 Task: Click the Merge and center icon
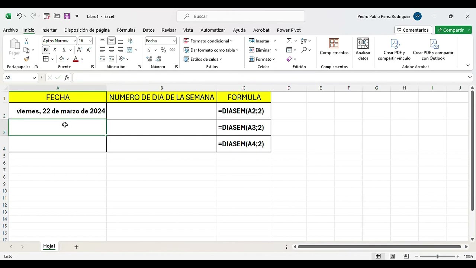[x=130, y=50]
